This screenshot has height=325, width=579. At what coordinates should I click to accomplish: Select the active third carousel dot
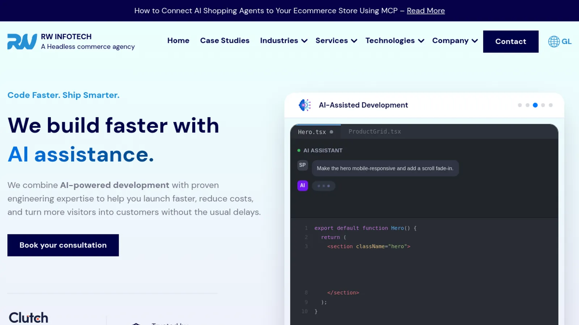tap(535, 105)
